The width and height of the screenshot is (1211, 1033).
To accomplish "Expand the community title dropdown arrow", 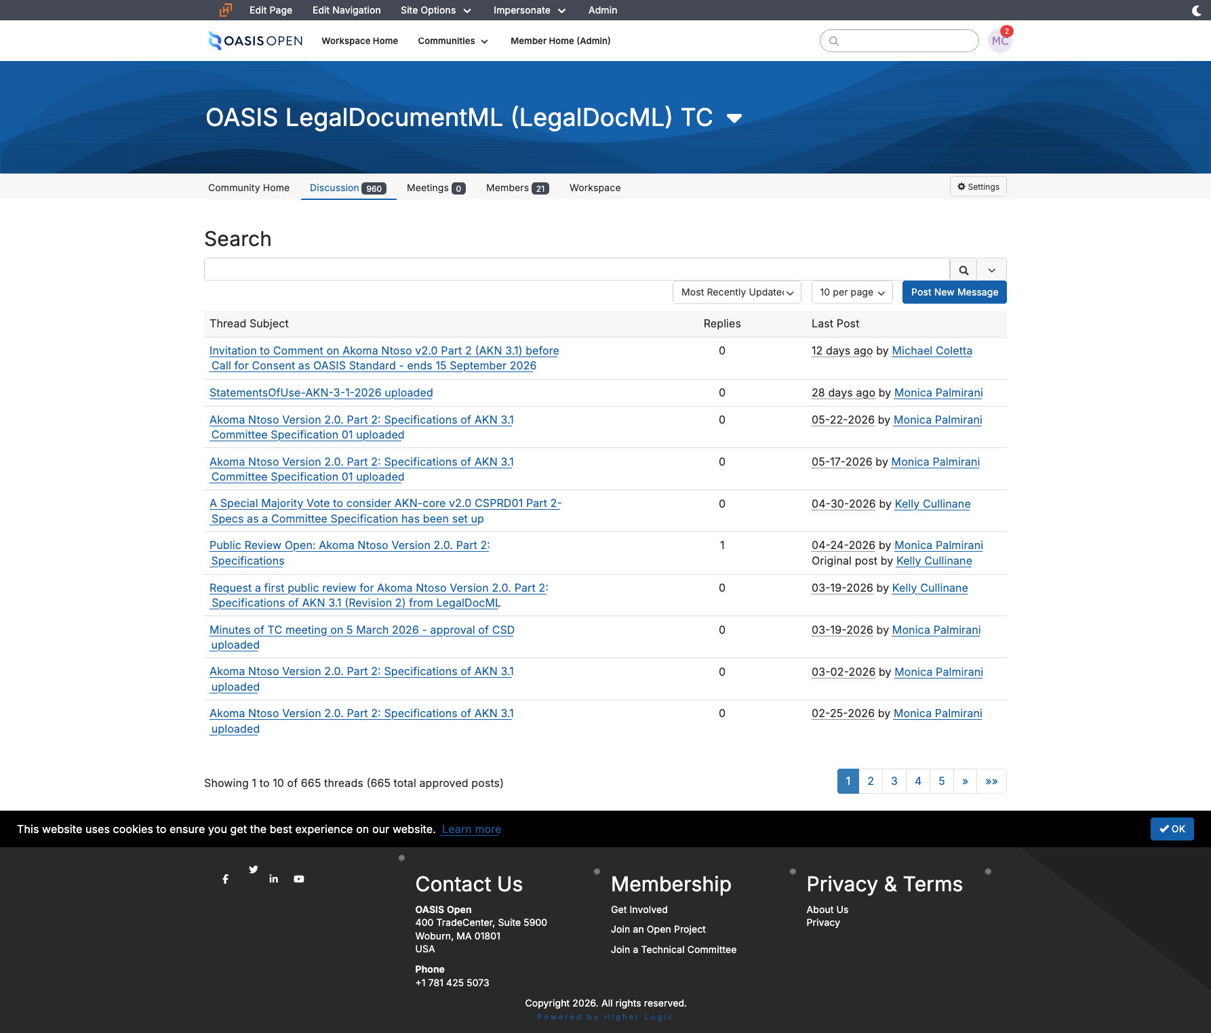I will click(x=734, y=119).
